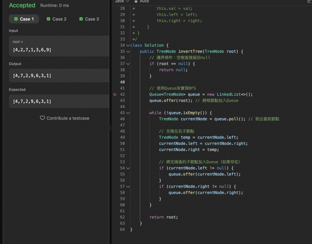
Task: Open the Java language dropdown
Action: (x=122, y=2)
